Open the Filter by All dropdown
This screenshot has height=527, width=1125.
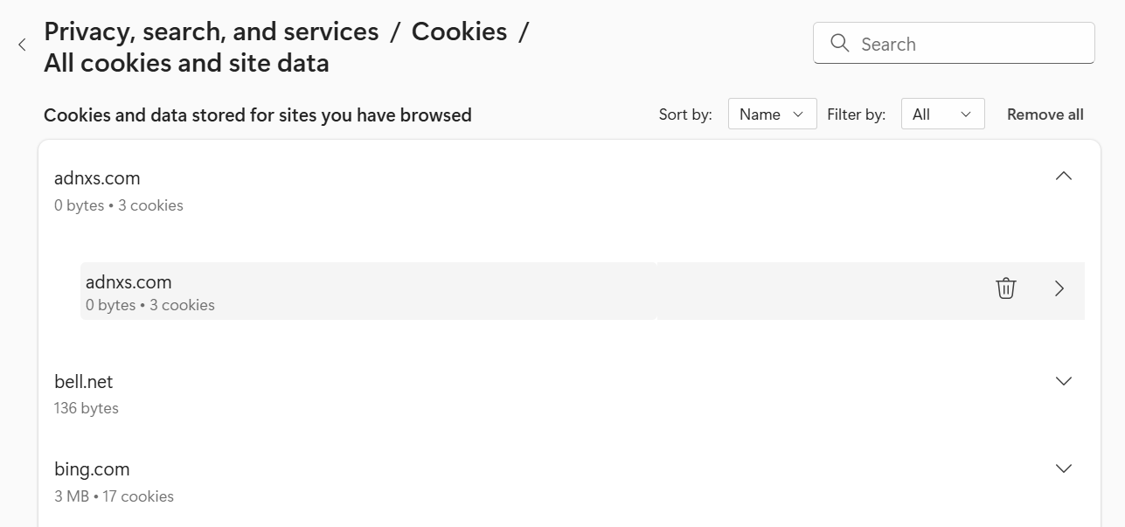tap(942, 114)
